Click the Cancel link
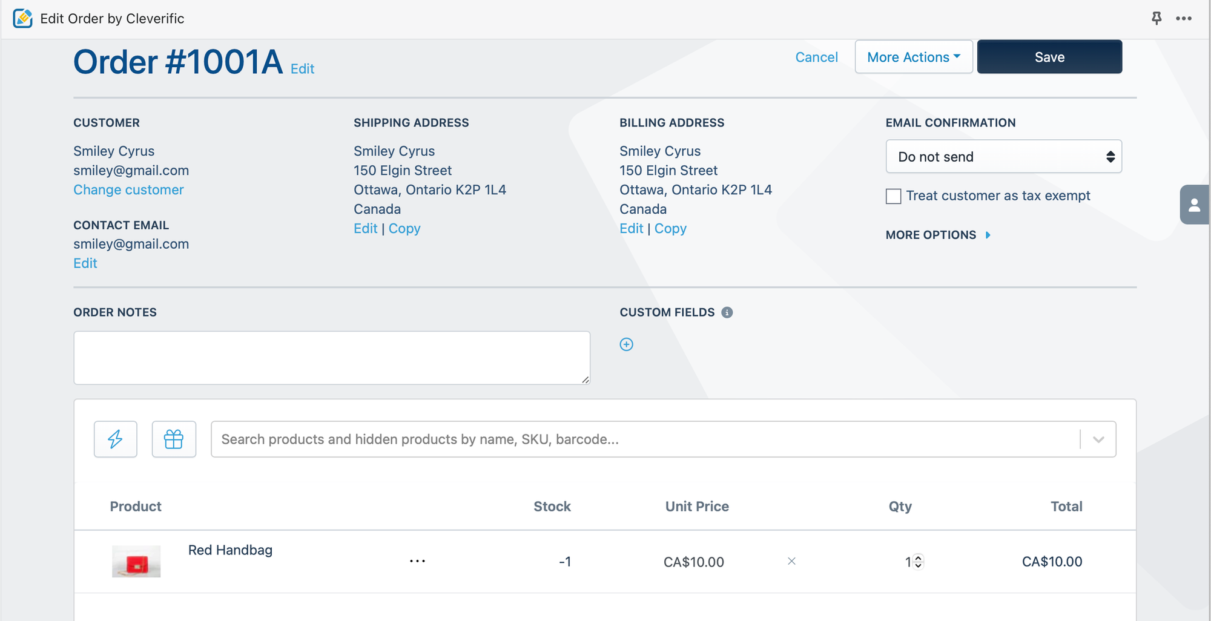This screenshot has width=1211, height=621. click(x=816, y=57)
